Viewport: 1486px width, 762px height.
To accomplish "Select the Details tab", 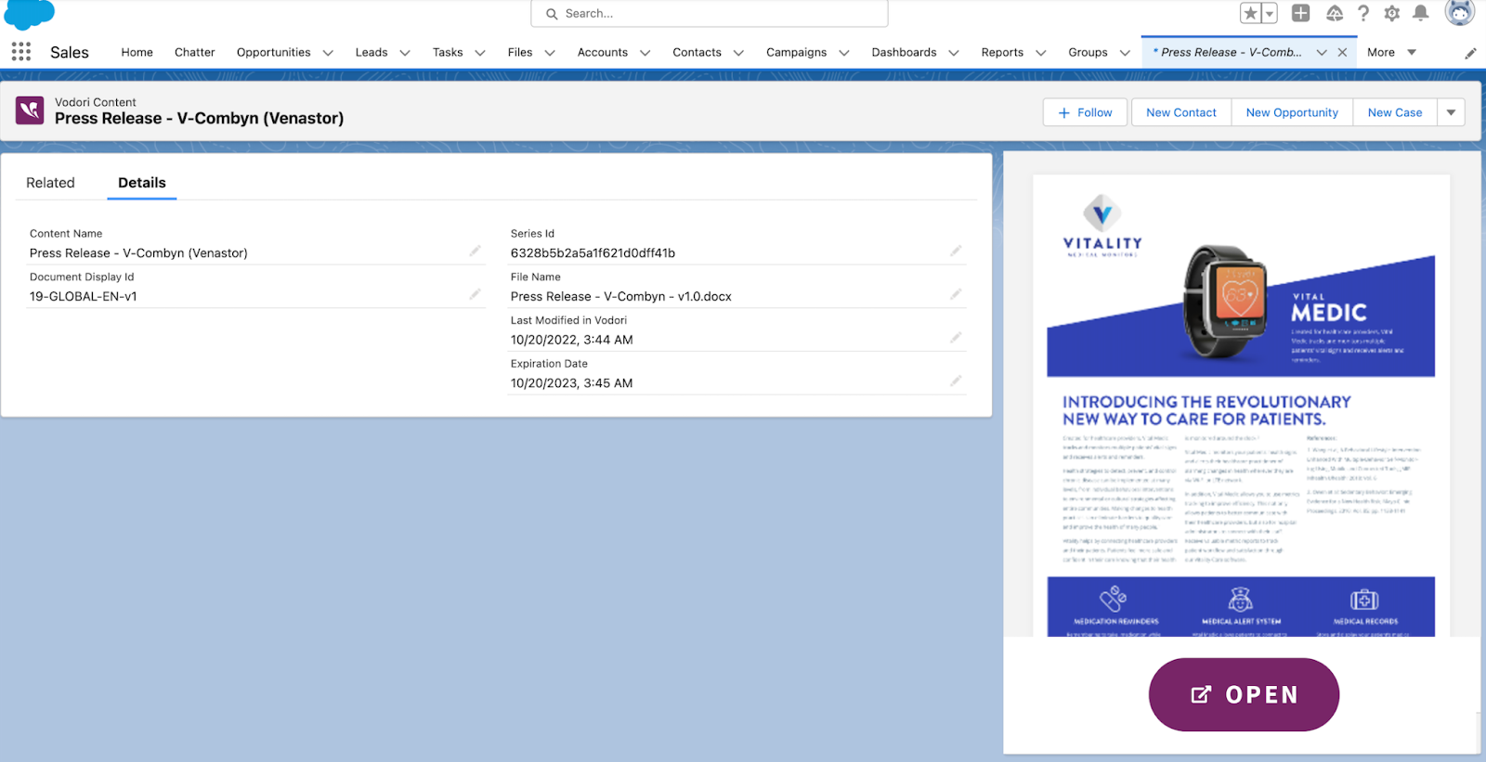I will tap(142, 183).
